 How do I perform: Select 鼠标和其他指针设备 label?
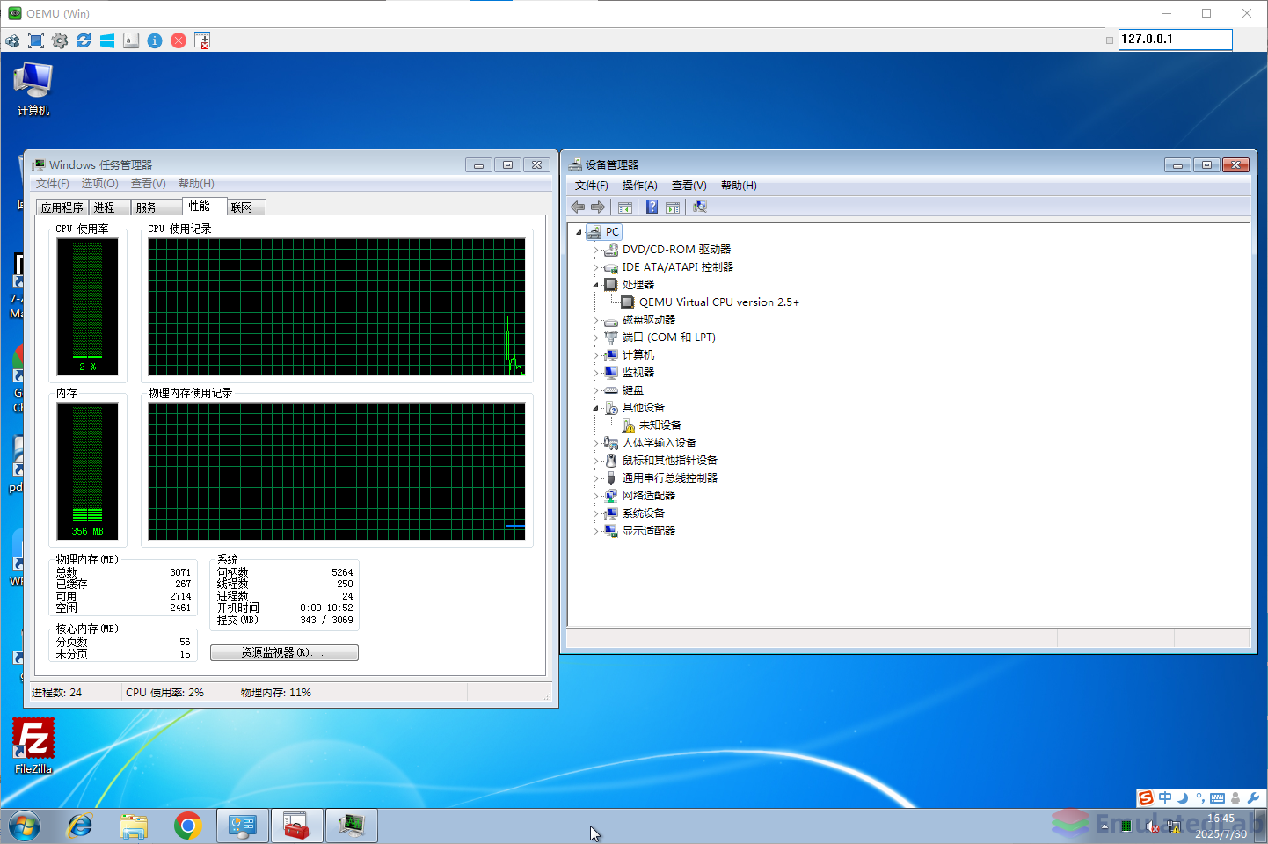(x=669, y=461)
